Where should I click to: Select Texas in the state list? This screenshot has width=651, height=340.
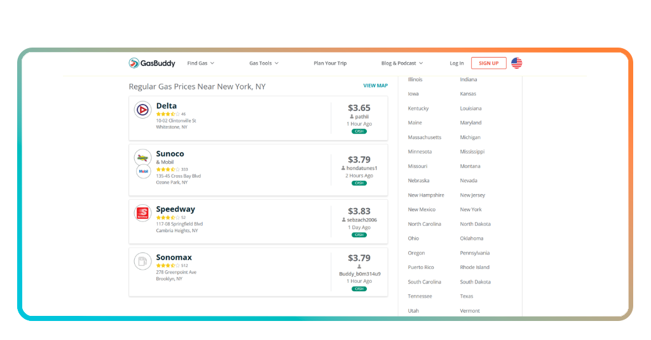coord(467,296)
